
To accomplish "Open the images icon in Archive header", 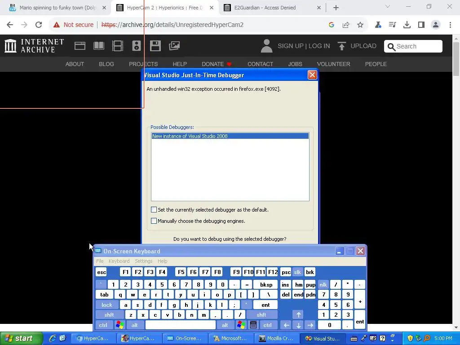I will click(174, 46).
